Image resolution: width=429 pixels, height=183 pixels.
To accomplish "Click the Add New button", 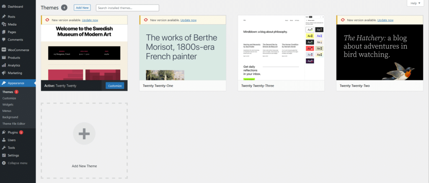I will [x=83, y=8].
